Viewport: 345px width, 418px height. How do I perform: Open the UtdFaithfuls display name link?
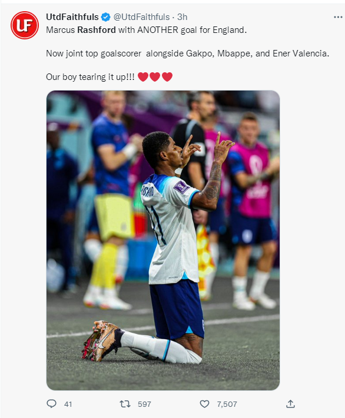[72, 17]
